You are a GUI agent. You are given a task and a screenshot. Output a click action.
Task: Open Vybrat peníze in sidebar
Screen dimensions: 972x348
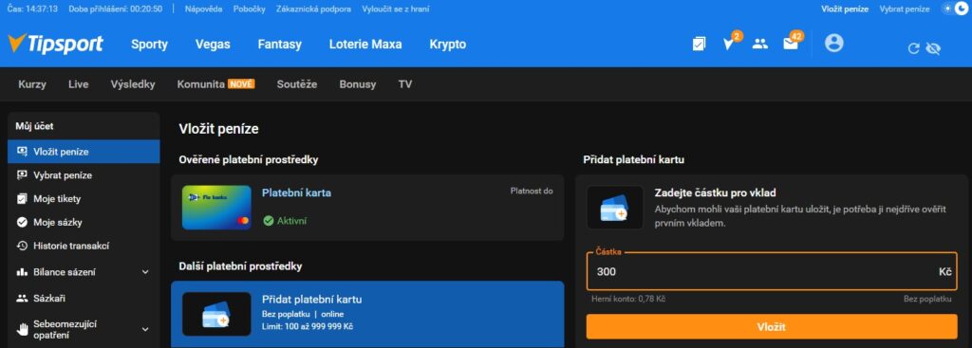(x=84, y=175)
